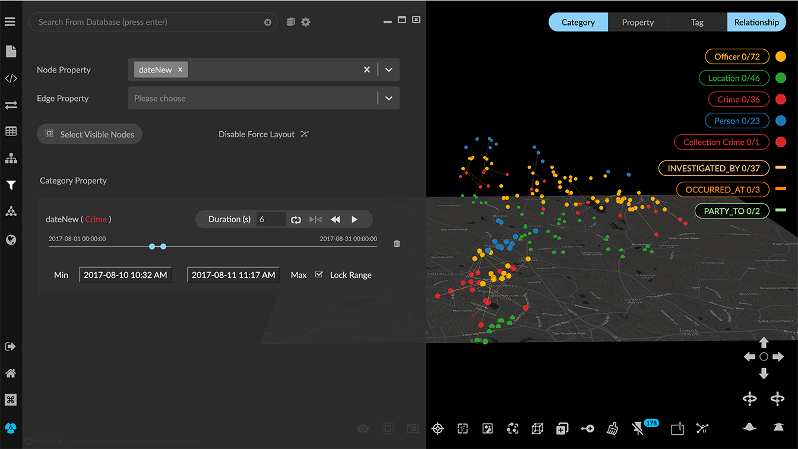Open the table view sidebar icon
798x449 pixels.
pos(11,131)
